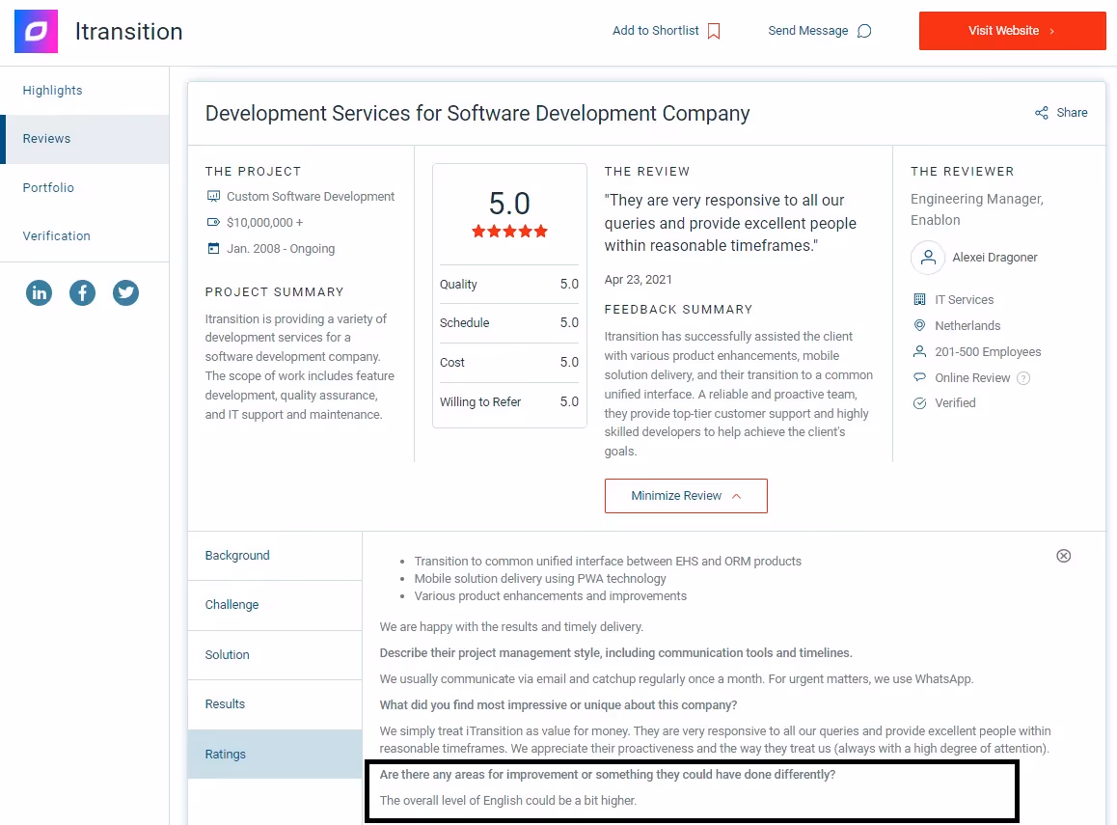
Task: Collapse review with the Minimize Review chevron
Action: 737,496
